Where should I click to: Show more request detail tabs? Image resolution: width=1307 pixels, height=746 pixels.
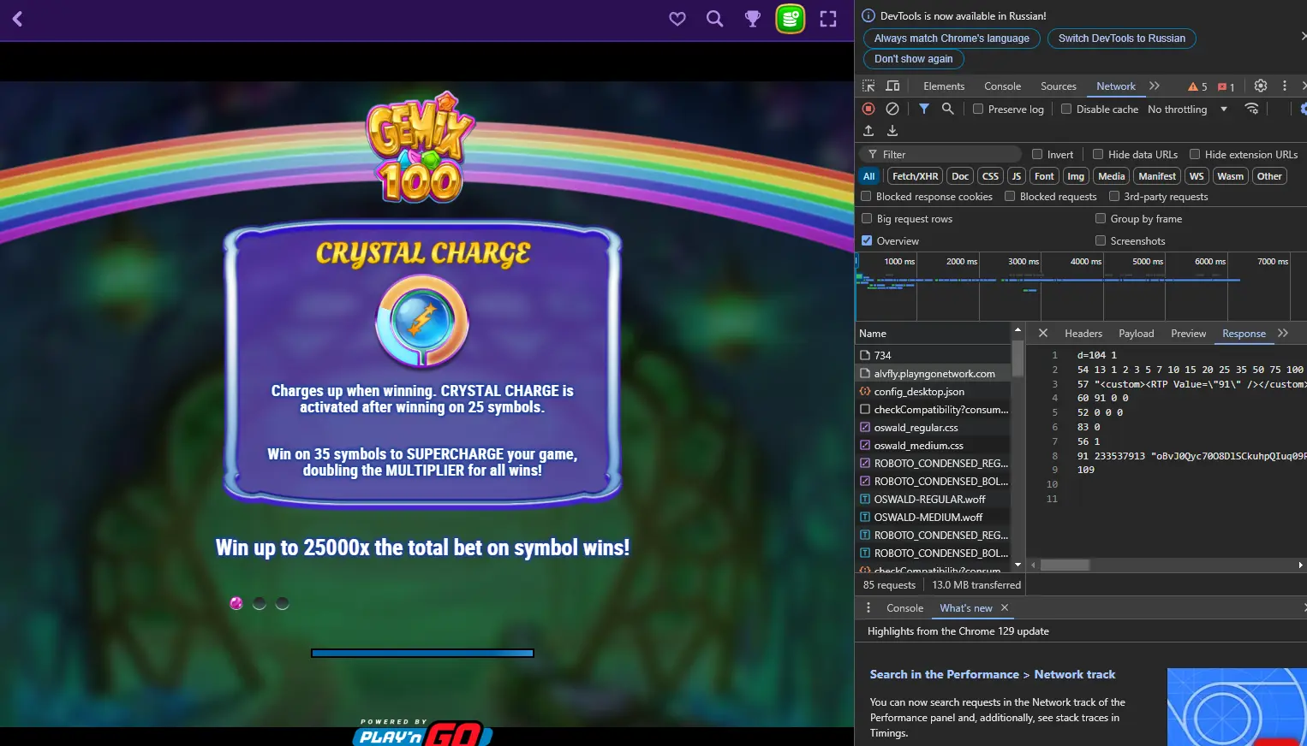click(x=1282, y=333)
